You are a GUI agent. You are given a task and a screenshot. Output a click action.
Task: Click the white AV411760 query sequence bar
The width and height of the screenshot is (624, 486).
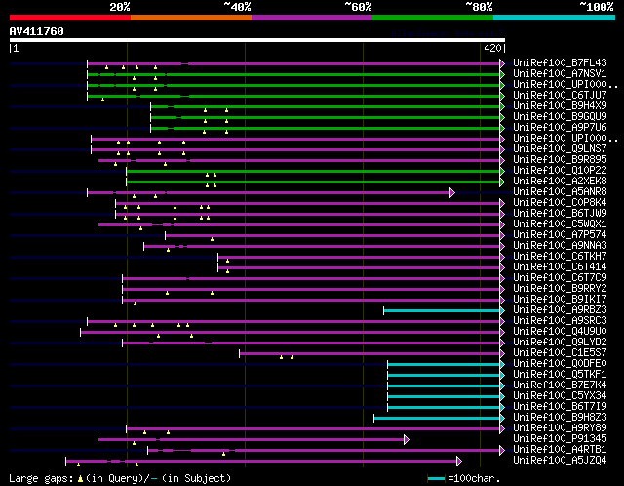(257, 40)
